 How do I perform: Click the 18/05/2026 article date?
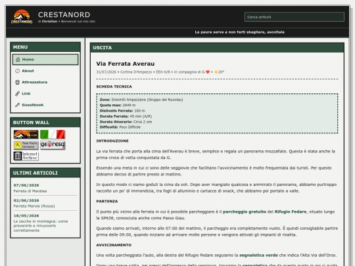point(26,215)
